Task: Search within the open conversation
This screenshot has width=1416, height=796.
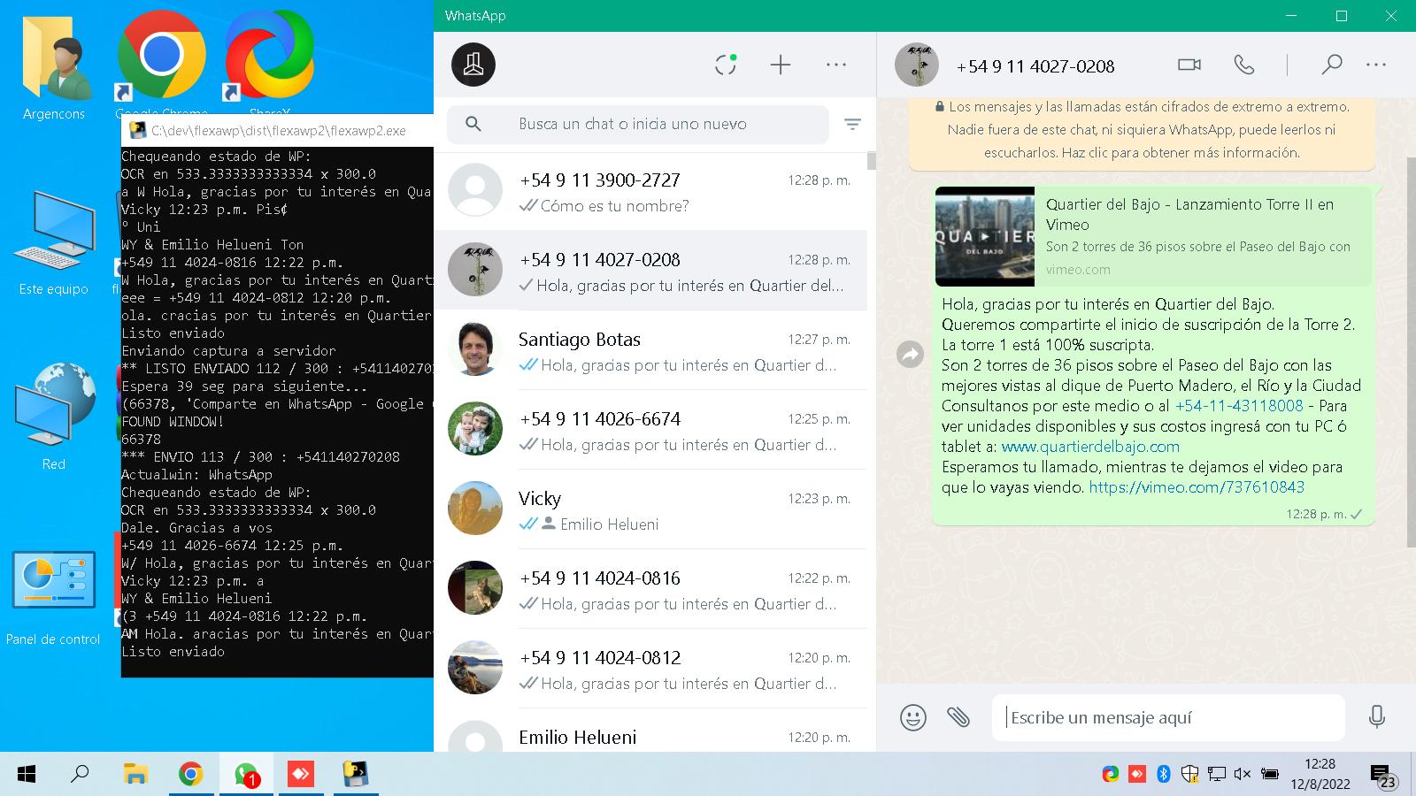Action: click(x=1331, y=65)
